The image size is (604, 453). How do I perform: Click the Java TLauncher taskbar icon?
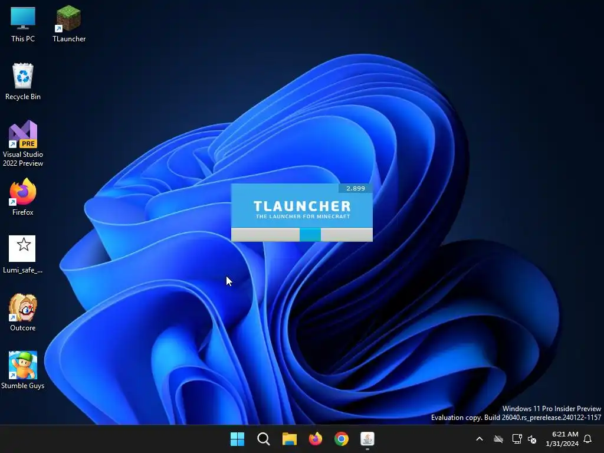point(367,439)
